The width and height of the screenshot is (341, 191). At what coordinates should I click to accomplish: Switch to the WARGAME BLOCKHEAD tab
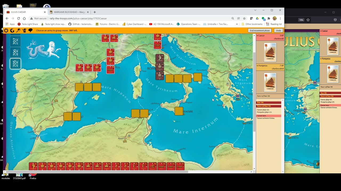69,12
